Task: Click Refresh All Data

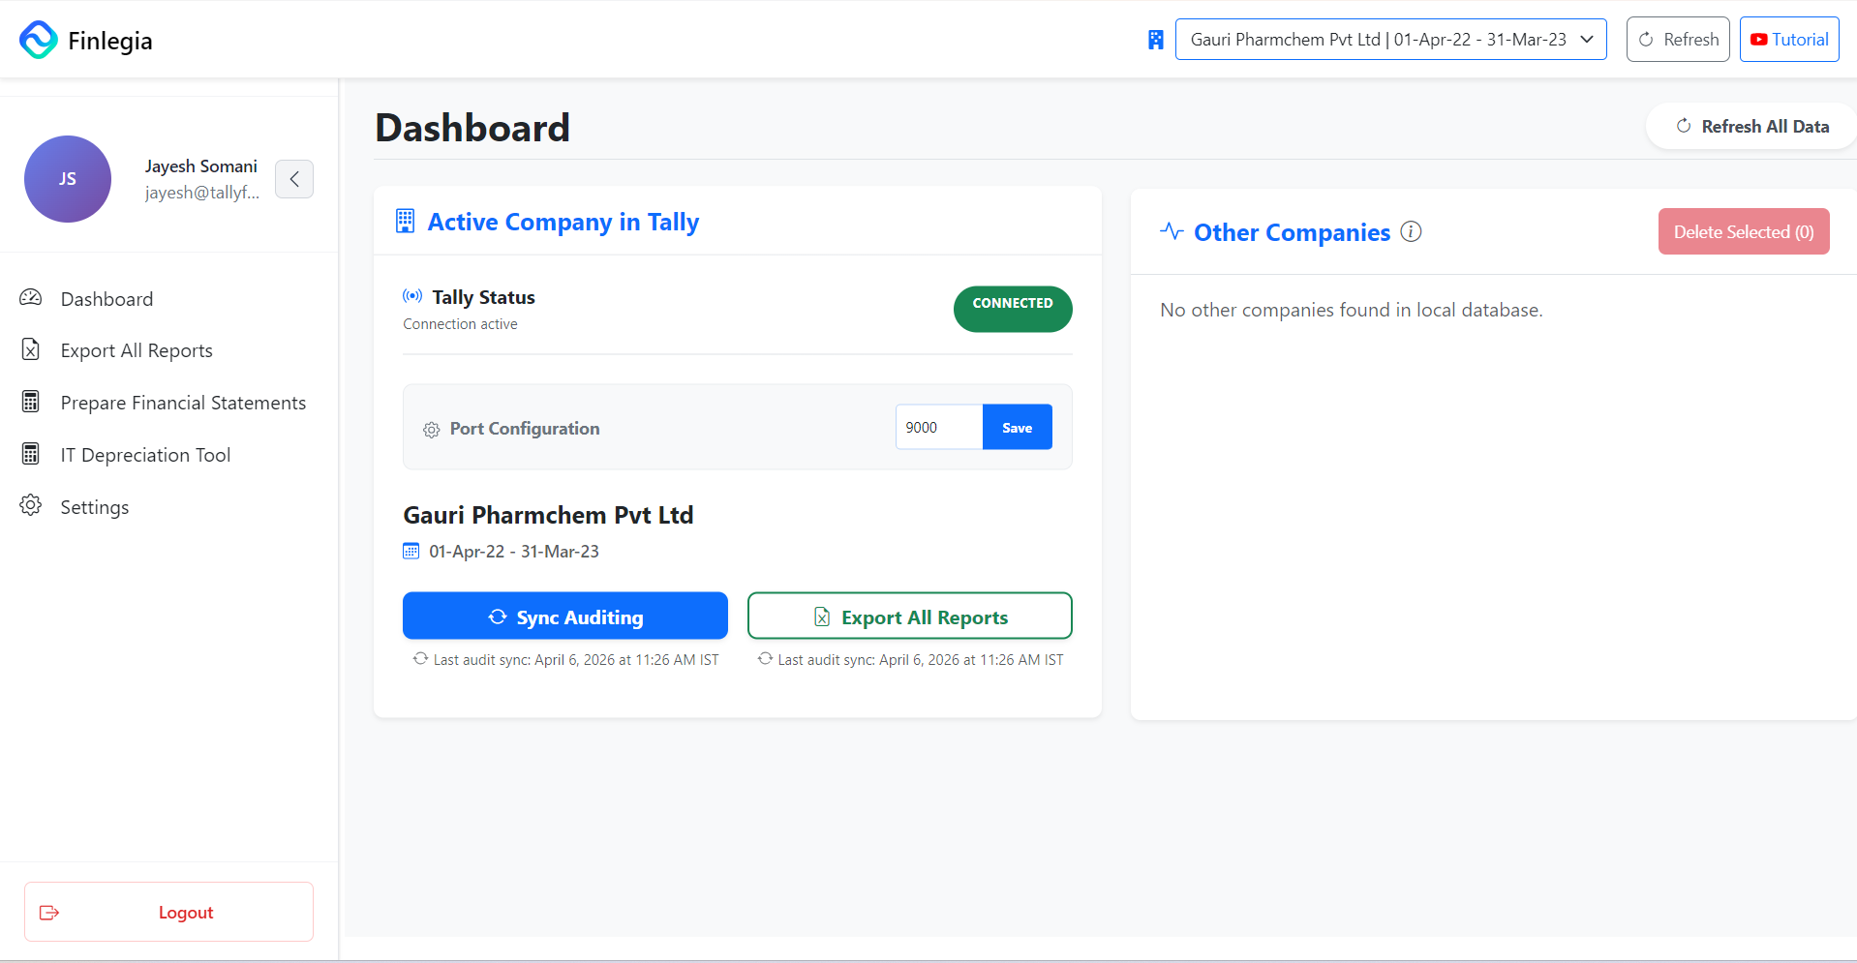Action: click(x=1750, y=126)
